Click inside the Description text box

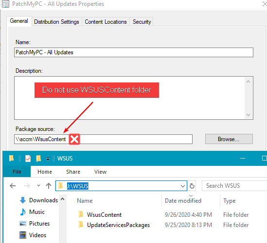pyautogui.click(x=129, y=98)
